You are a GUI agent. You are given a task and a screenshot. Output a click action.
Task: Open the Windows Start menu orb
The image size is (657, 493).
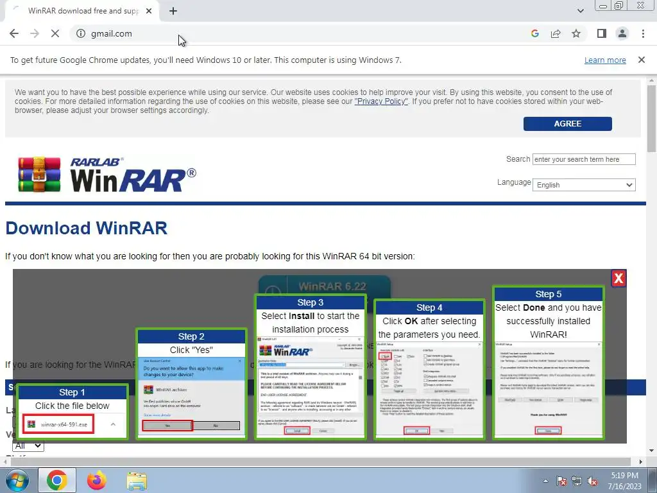tap(17, 480)
